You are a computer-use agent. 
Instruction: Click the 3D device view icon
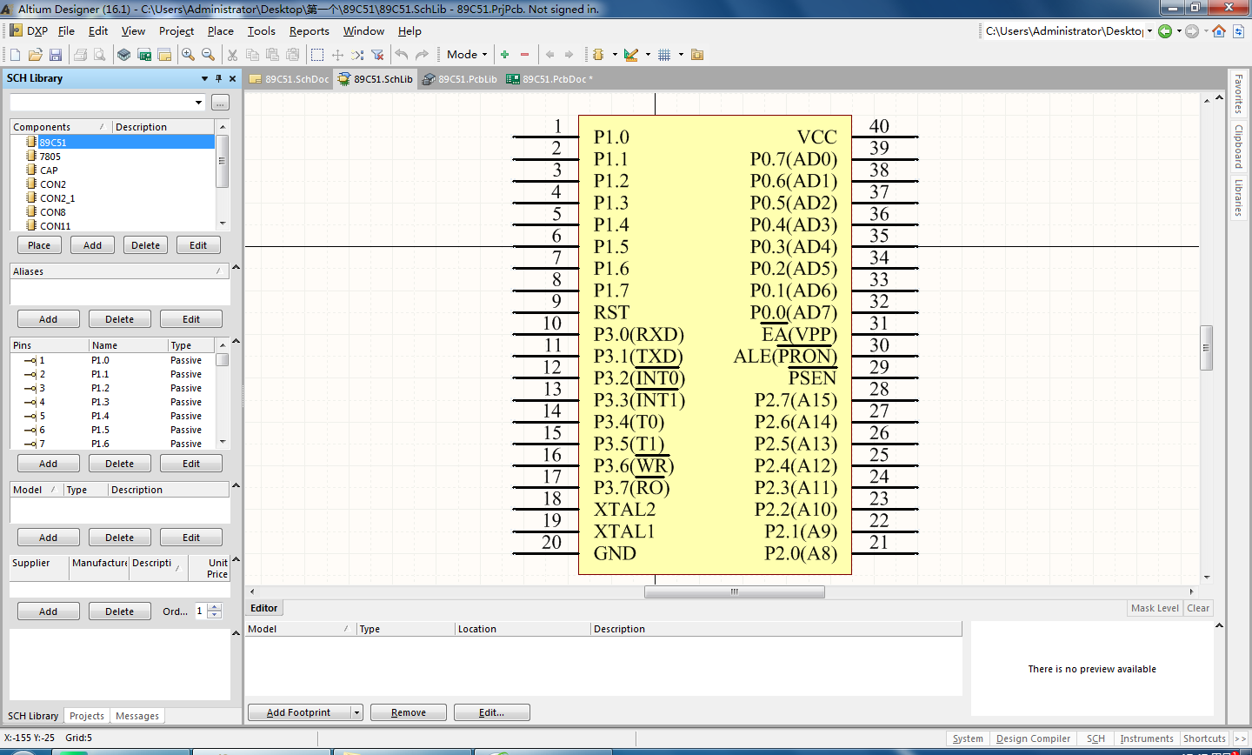[124, 55]
